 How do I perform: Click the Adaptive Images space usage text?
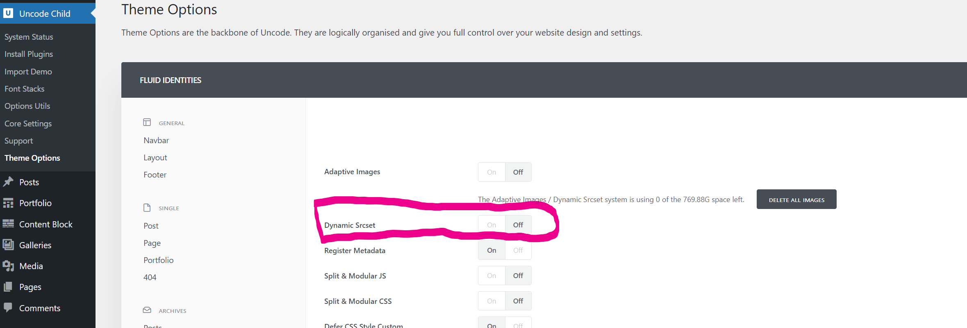(x=611, y=199)
